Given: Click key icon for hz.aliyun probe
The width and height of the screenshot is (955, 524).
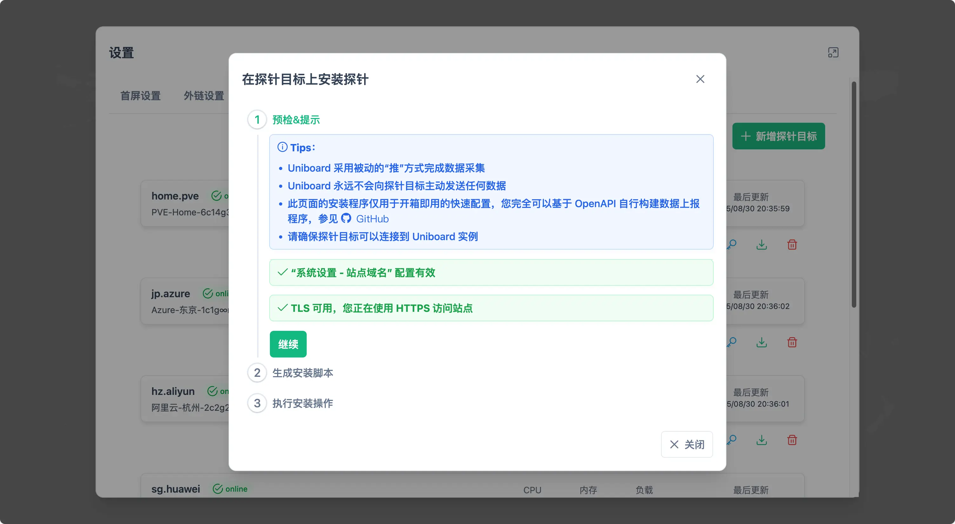Looking at the screenshot, I should 731,440.
